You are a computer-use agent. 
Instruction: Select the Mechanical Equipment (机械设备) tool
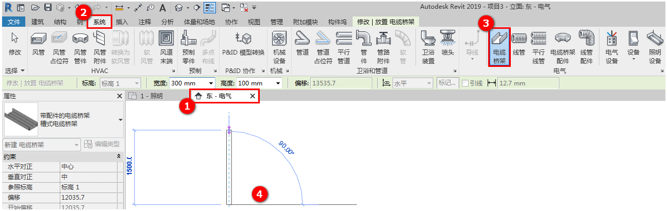click(279, 47)
